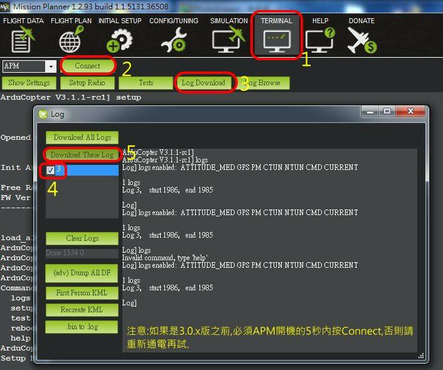This screenshot has height=370, width=443.
Task: Switch to FLIGHT DATA tab label
Action: (x=23, y=21)
